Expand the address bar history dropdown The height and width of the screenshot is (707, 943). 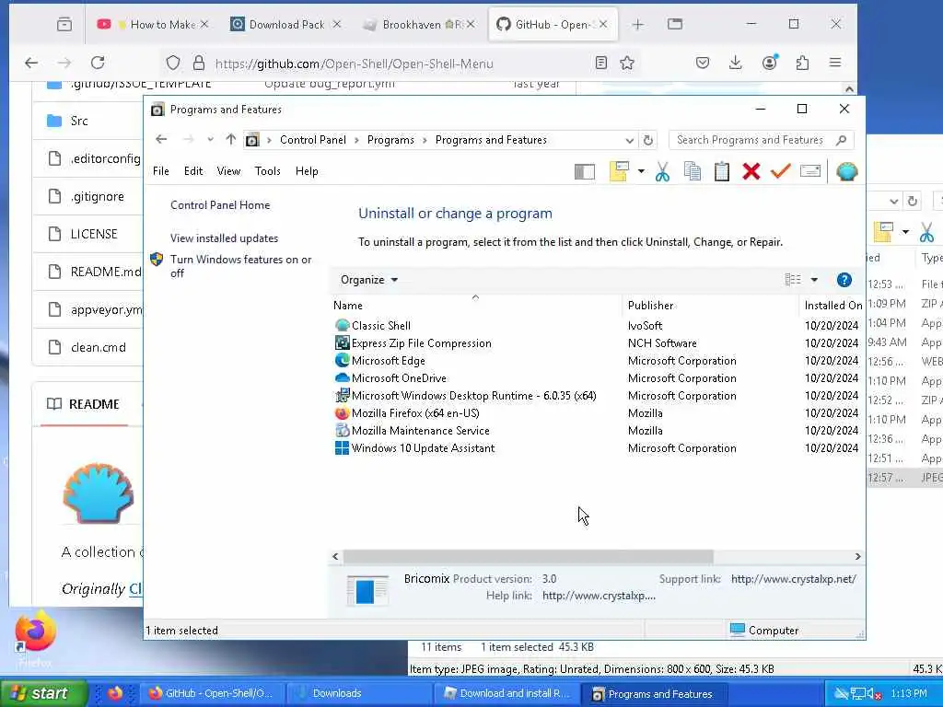[x=629, y=141]
